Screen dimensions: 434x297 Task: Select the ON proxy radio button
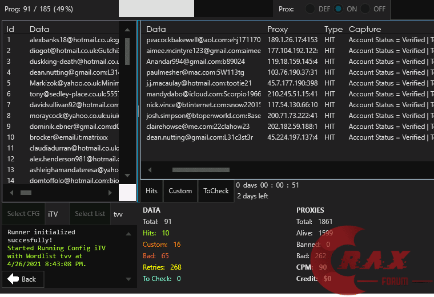(339, 9)
